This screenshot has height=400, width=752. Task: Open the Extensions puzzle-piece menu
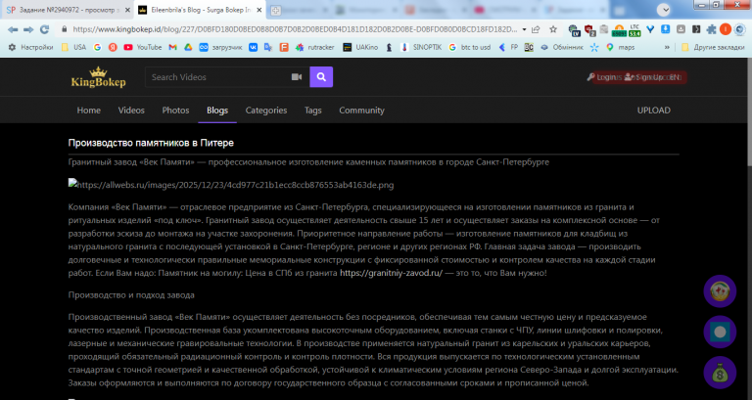click(711, 29)
